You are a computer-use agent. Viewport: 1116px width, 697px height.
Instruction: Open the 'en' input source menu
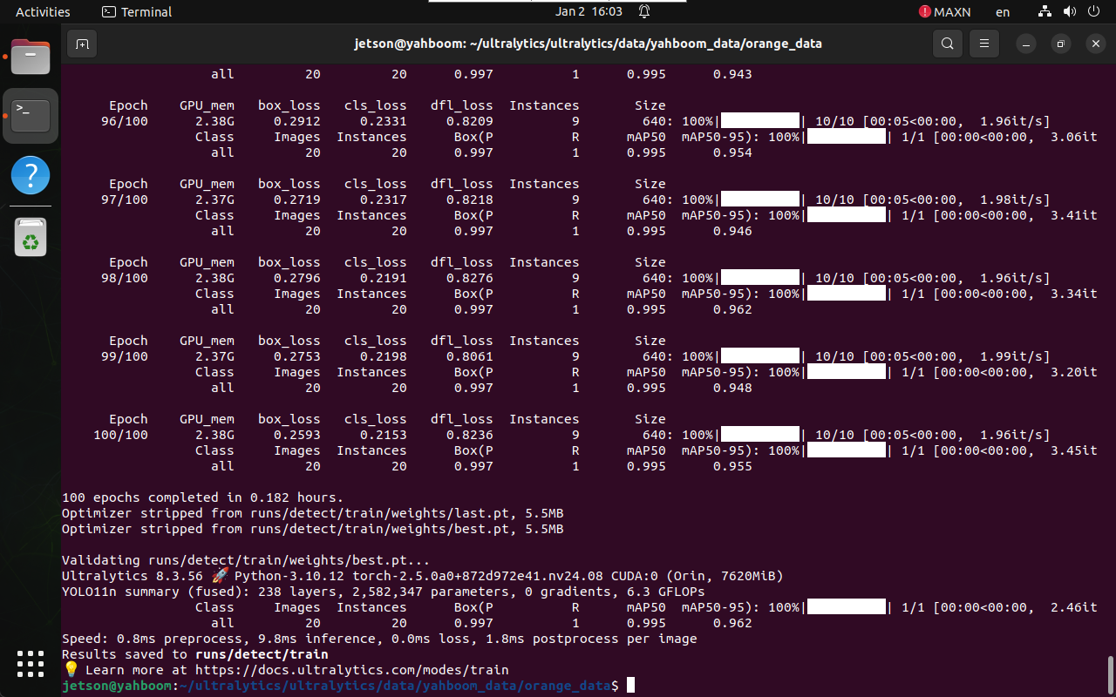pyautogui.click(x=1003, y=12)
